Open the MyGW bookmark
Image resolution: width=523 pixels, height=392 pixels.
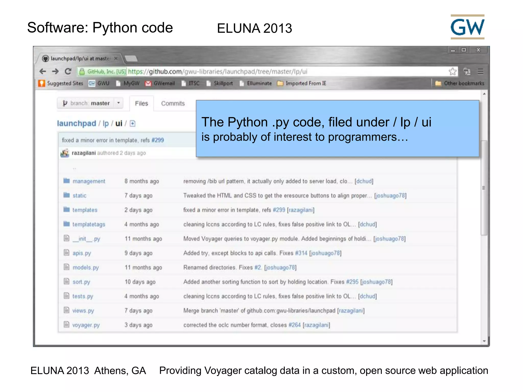[128, 83]
